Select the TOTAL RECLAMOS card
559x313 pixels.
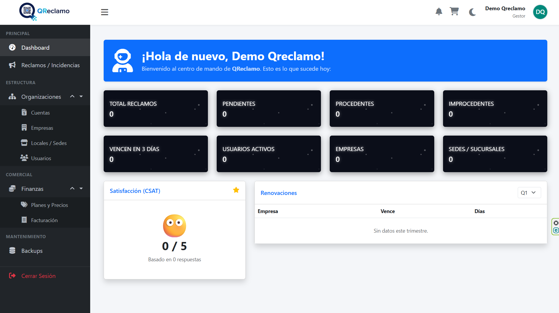pos(155,108)
